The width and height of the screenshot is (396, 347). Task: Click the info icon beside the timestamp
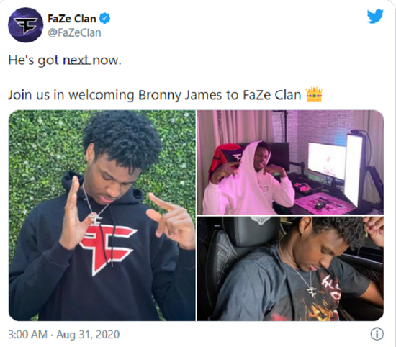[377, 334]
